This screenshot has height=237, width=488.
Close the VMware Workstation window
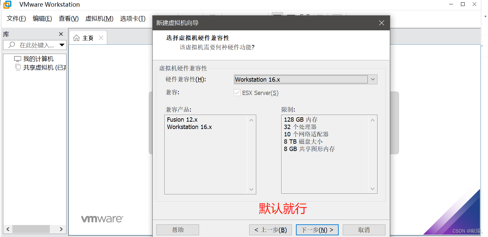pyautogui.click(x=474, y=4)
